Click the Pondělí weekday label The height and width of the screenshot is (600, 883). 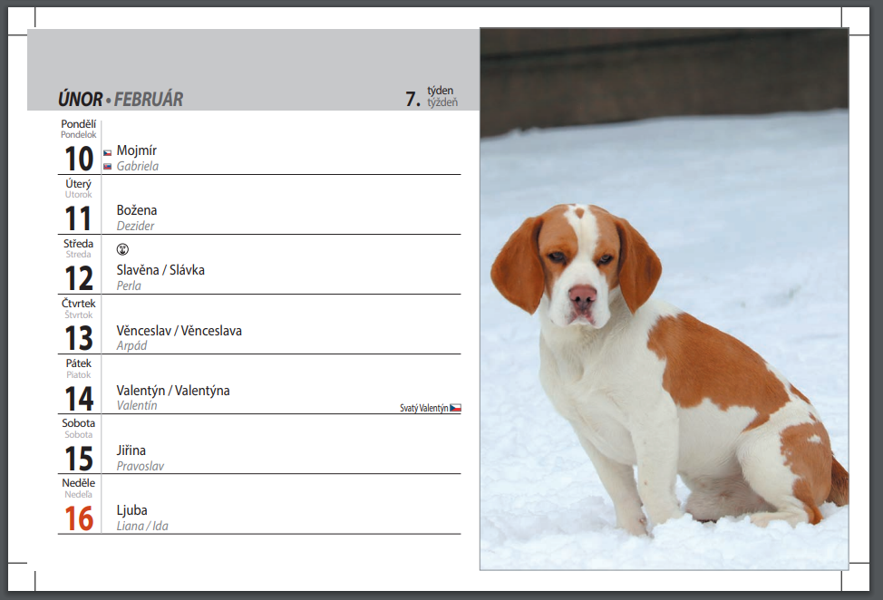pyautogui.click(x=79, y=124)
